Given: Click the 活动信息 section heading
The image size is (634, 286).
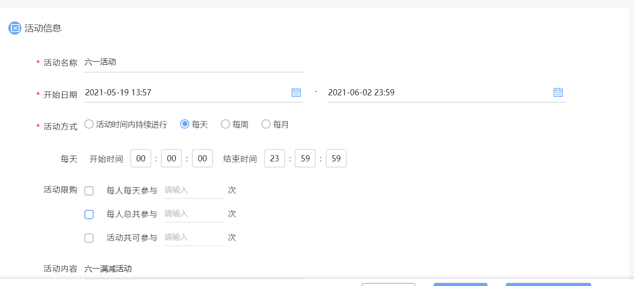Looking at the screenshot, I should pos(43,28).
